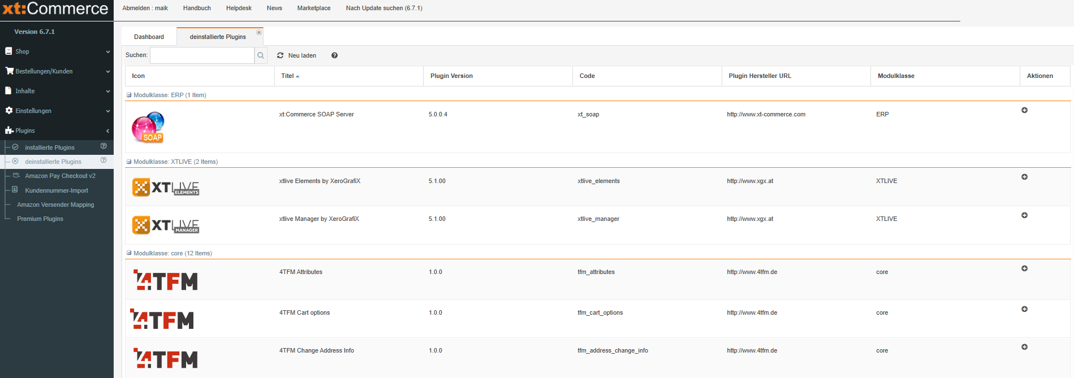The height and width of the screenshot is (378, 1074).
Task: Switch to the Dashboard tab
Action: 149,37
